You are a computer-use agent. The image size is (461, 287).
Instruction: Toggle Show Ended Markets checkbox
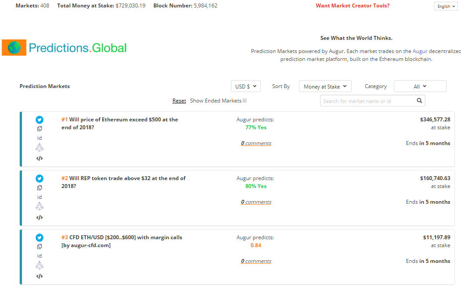click(245, 101)
